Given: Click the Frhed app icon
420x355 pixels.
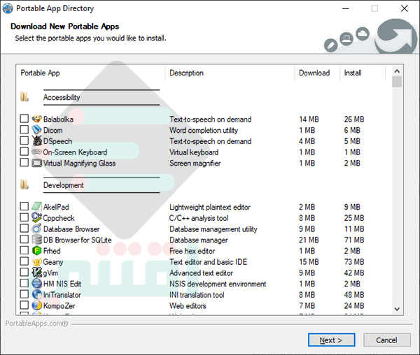Looking at the screenshot, I should coord(36,250).
